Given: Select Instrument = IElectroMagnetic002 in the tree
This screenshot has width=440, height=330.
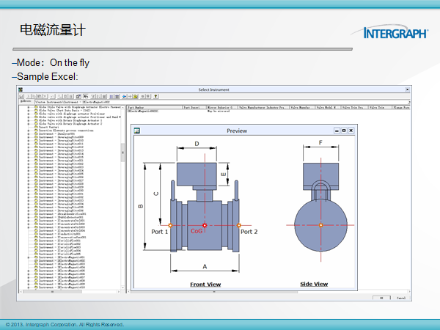Looking at the screenshot, I should 62,260.
